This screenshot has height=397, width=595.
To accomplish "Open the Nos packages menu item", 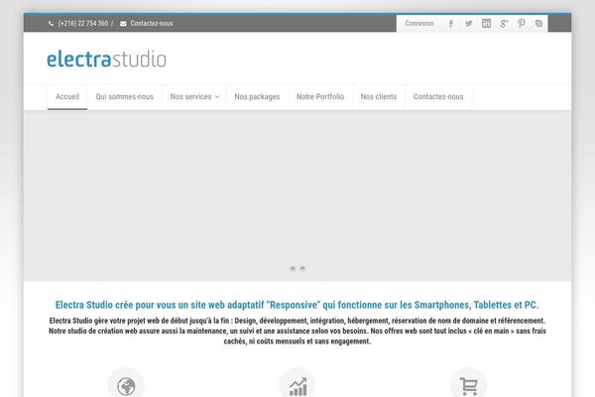I will point(257,97).
